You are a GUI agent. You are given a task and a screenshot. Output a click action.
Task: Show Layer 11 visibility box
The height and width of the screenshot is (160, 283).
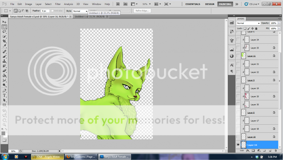238,56
